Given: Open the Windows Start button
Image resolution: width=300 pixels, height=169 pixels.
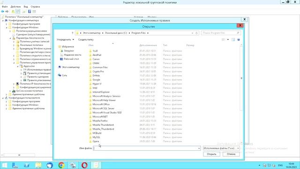Looking at the screenshot, I should coord(5,165).
